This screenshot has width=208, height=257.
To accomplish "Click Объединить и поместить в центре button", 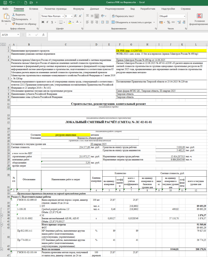I will tap(132, 22).
